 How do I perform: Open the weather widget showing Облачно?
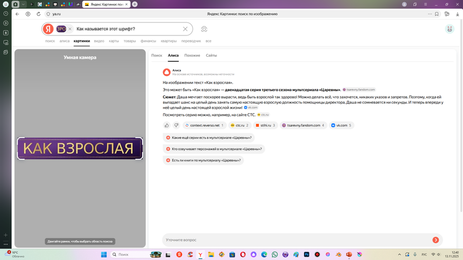(14, 254)
